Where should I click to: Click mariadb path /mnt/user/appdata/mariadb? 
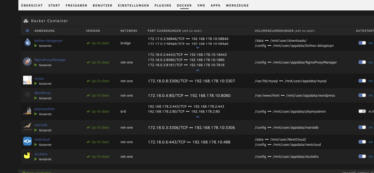pyautogui.click(x=295, y=127)
